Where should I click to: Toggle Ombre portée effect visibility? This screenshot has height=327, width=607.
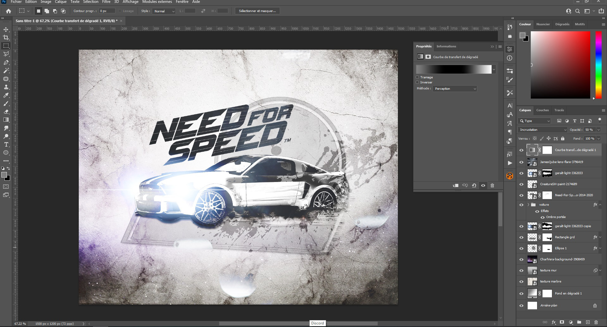point(543,217)
